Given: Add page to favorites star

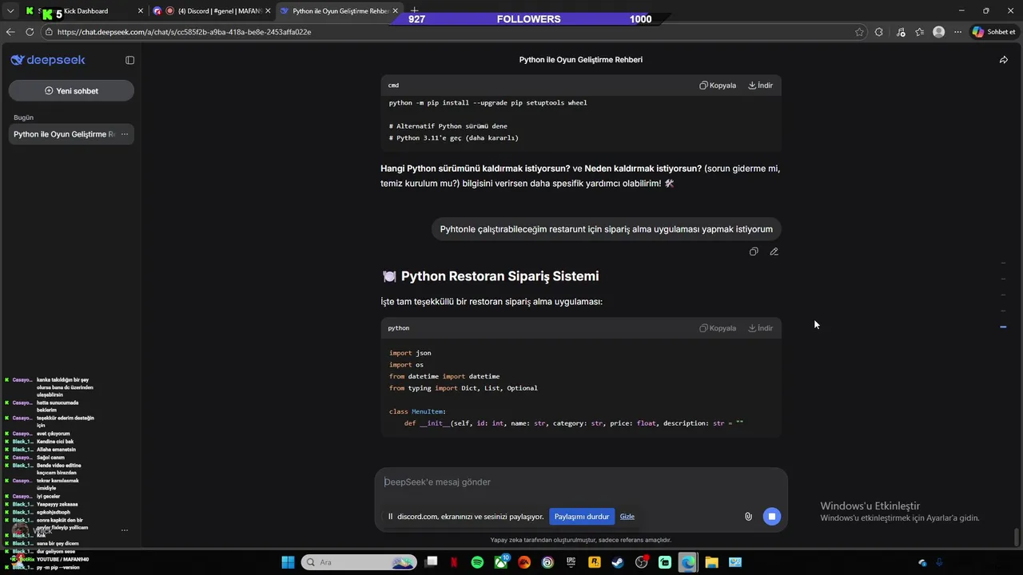Looking at the screenshot, I should click(859, 32).
